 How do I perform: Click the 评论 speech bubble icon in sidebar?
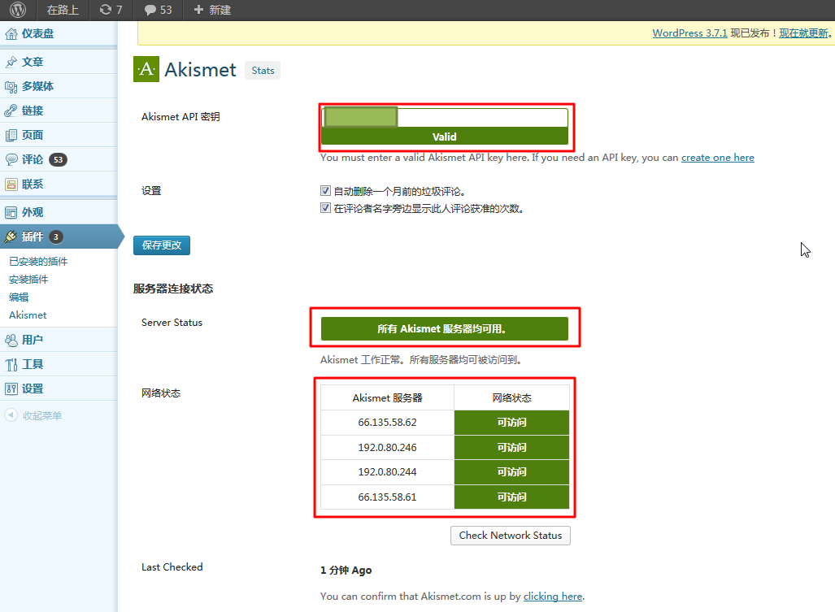click(x=11, y=159)
